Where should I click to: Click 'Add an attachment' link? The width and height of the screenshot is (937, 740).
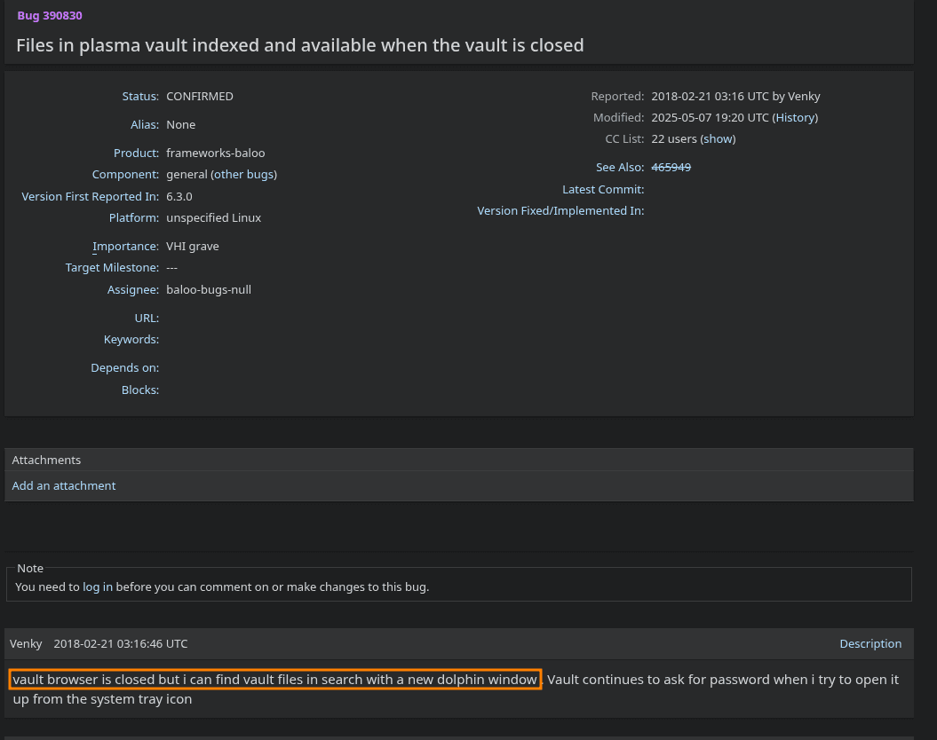(64, 486)
